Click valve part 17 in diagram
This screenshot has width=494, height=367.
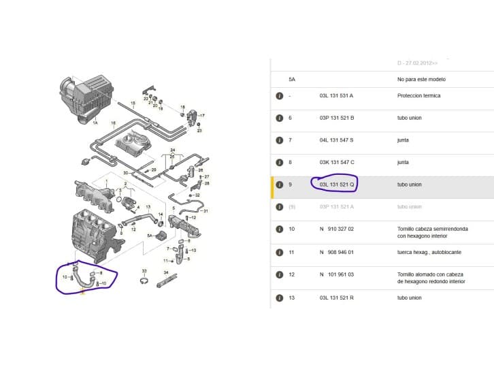(x=191, y=117)
